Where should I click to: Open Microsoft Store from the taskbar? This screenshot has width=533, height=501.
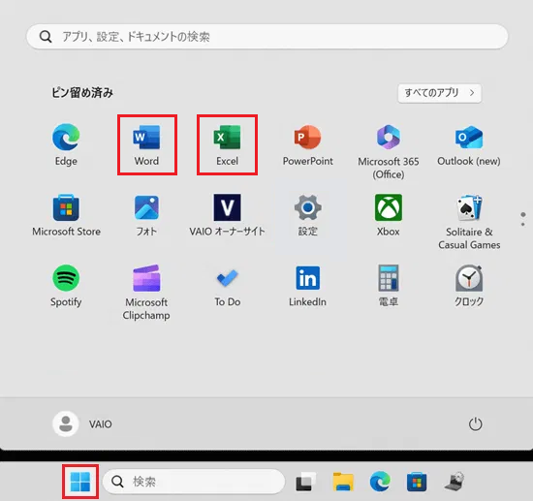click(x=417, y=482)
